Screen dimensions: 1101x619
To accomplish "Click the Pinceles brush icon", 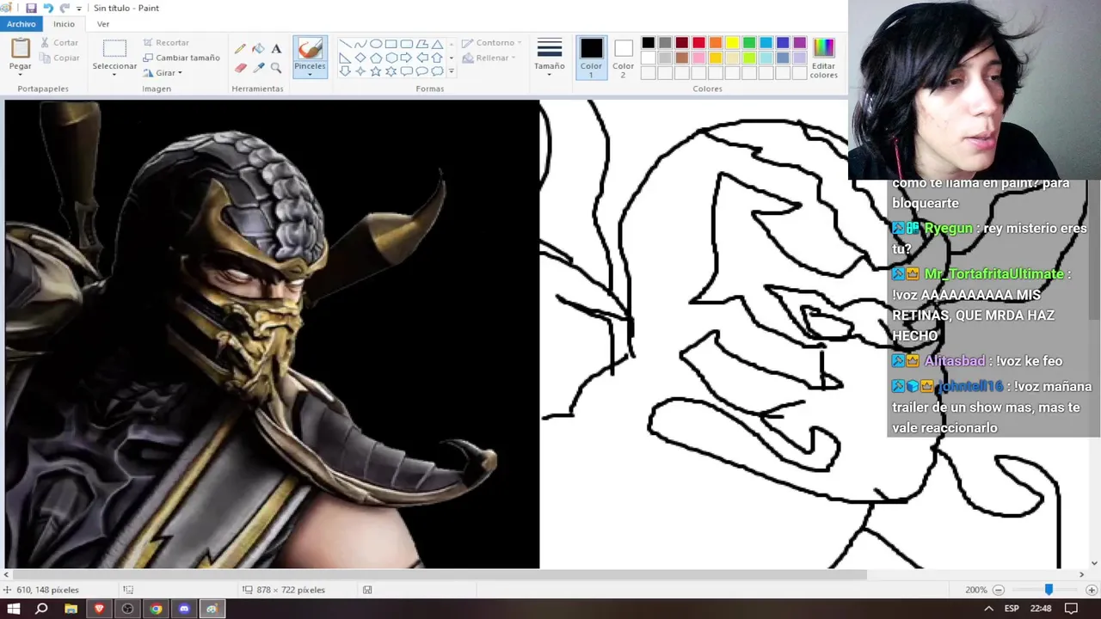I will pyautogui.click(x=310, y=49).
